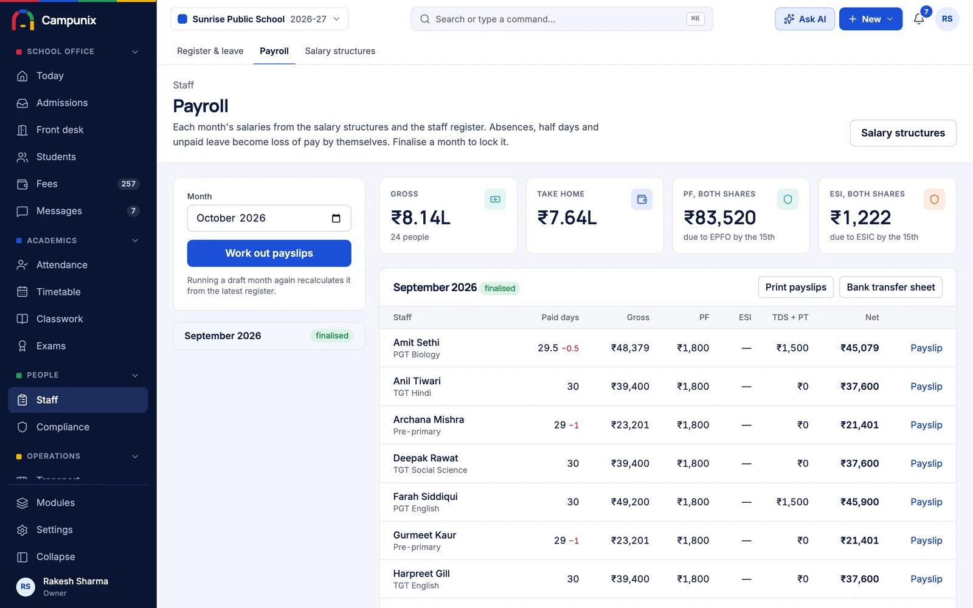Open the Bank transfer sheet
The height and width of the screenshot is (608, 973).
point(890,287)
